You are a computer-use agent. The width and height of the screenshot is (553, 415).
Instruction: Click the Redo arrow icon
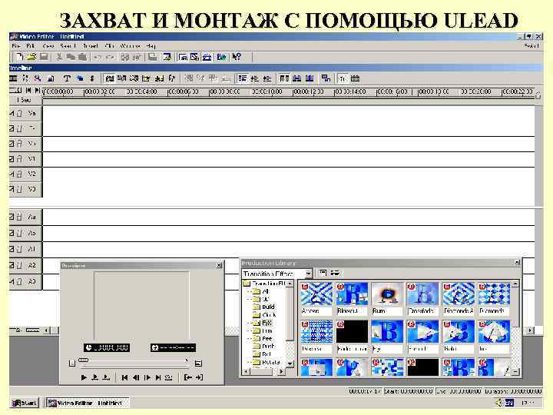click(x=111, y=57)
